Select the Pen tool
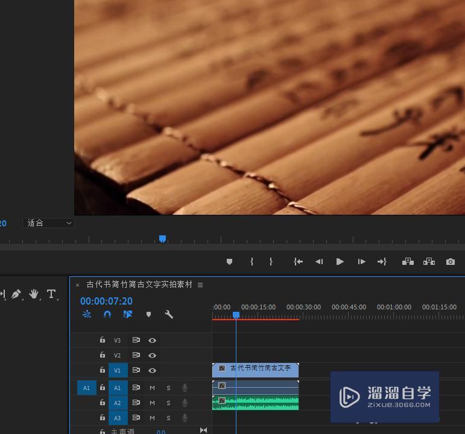 (16, 294)
